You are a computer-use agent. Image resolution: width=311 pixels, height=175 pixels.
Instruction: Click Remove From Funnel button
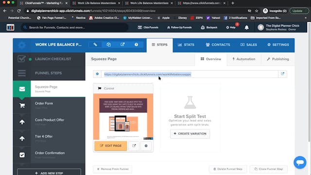click(x=113, y=169)
